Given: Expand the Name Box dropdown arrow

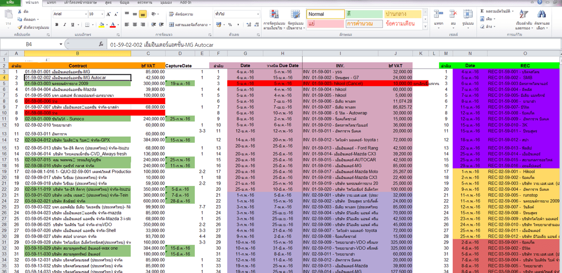Looking at the screenshot, I should click(x=61, y=44).
